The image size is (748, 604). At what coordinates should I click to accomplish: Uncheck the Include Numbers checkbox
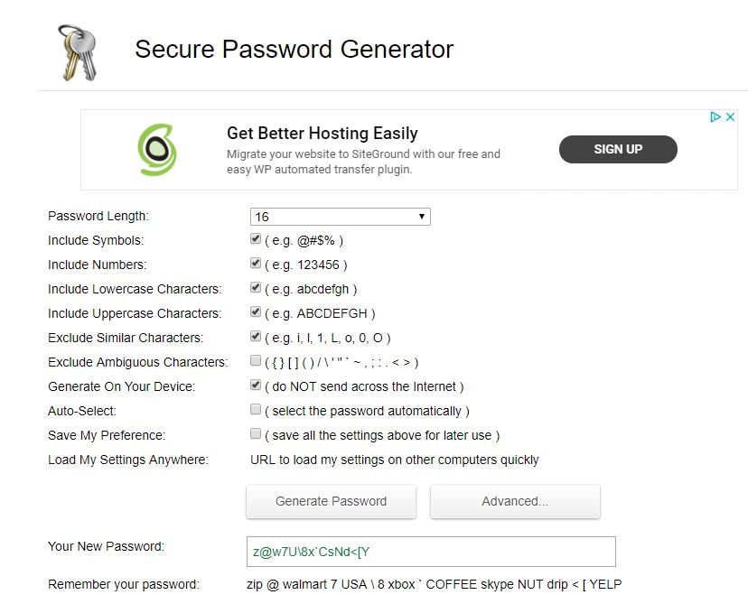[256, 265]
